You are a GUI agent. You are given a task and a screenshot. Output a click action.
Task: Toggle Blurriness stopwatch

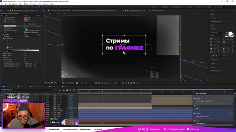coord(5,28)
